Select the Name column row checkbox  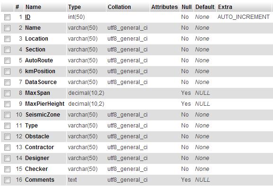point(7,28)
